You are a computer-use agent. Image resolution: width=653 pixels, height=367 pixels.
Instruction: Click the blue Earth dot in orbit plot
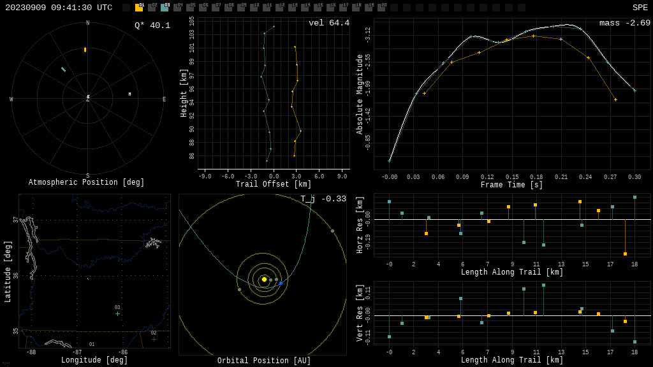pos(281,284)
